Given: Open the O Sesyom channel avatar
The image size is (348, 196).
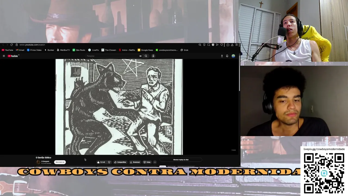Looking at the screenshot, I should point(38,162).
